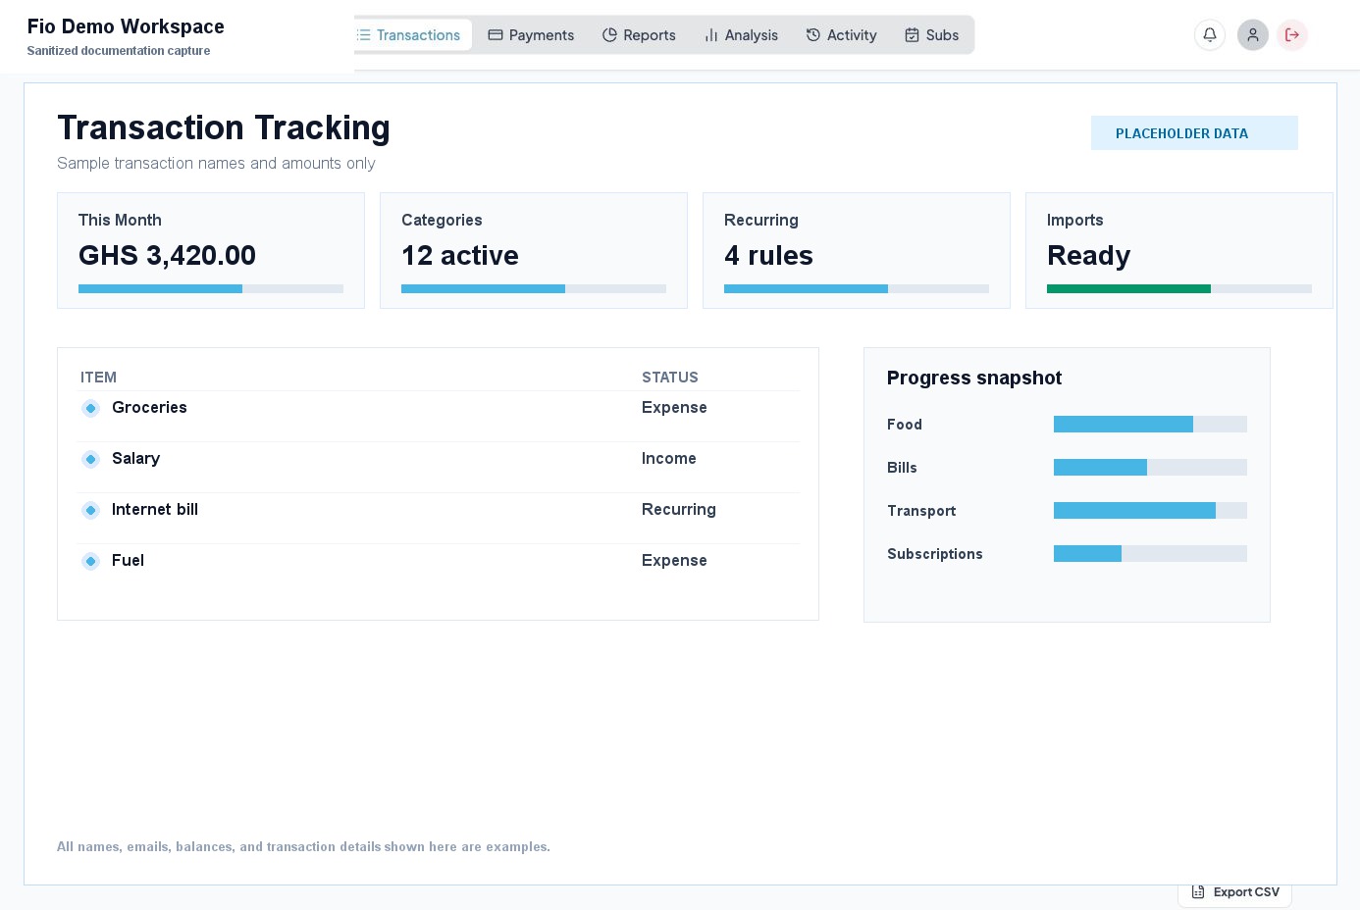Click the Internet bill row bullet icon
The height and width of the screenshot is (910, 1360).
pos(90,510)
